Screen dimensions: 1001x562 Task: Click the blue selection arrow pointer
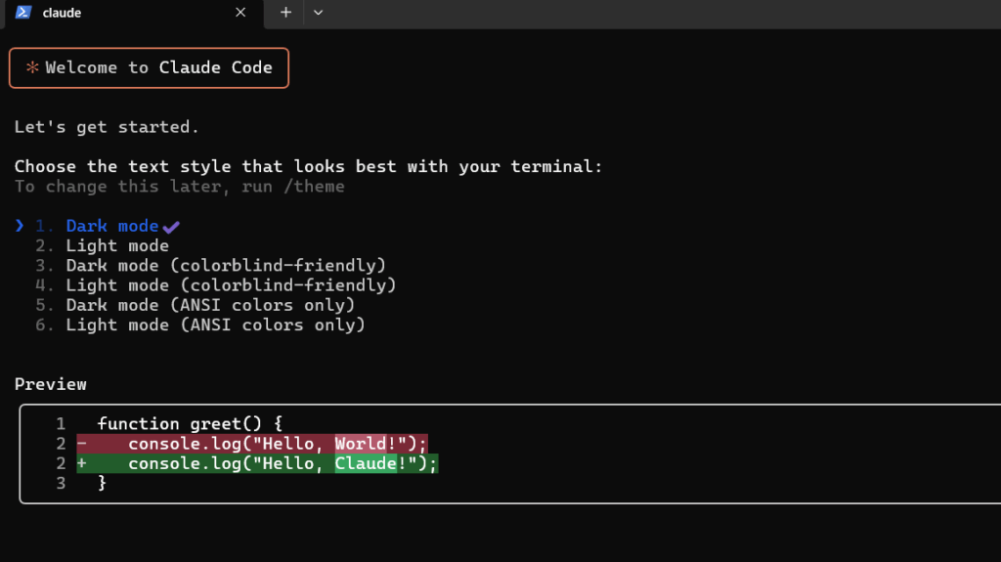click(20, 226)
